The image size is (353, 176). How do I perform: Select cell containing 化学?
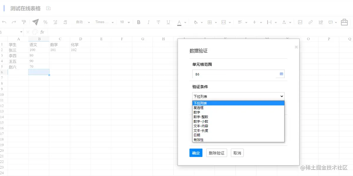(x=80, y=45)
